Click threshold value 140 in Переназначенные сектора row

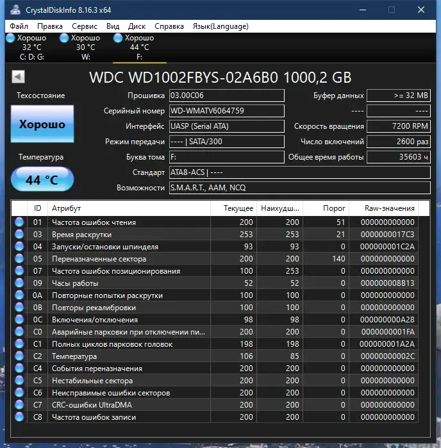338,259
